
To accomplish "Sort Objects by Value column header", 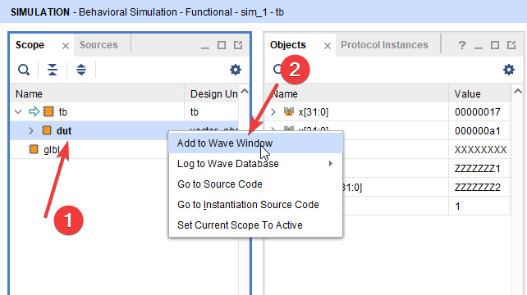I will (479, 93).
